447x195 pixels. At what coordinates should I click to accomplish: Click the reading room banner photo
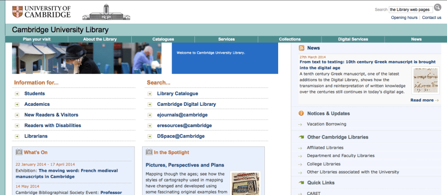coord(87,58)
